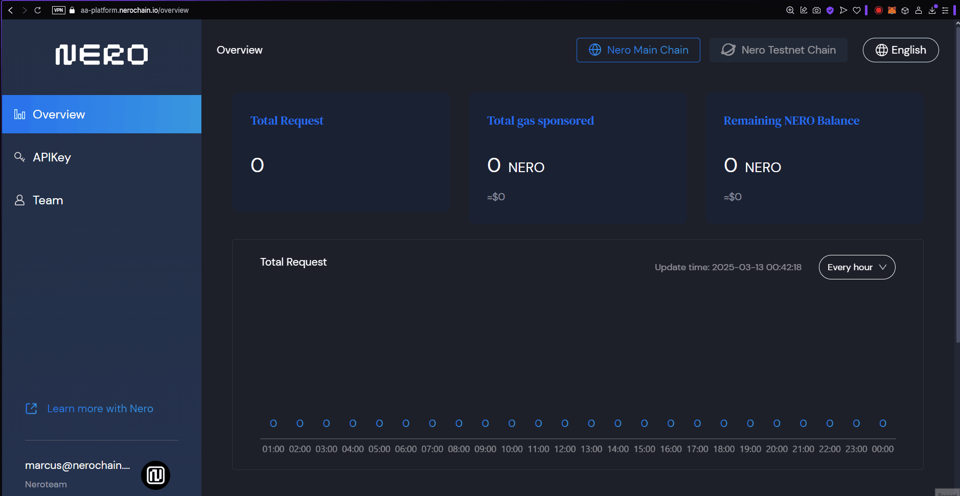This screenshot has height=496, width=960.
Task: Click the Nero round avatar logo
Action: point(155,476)
